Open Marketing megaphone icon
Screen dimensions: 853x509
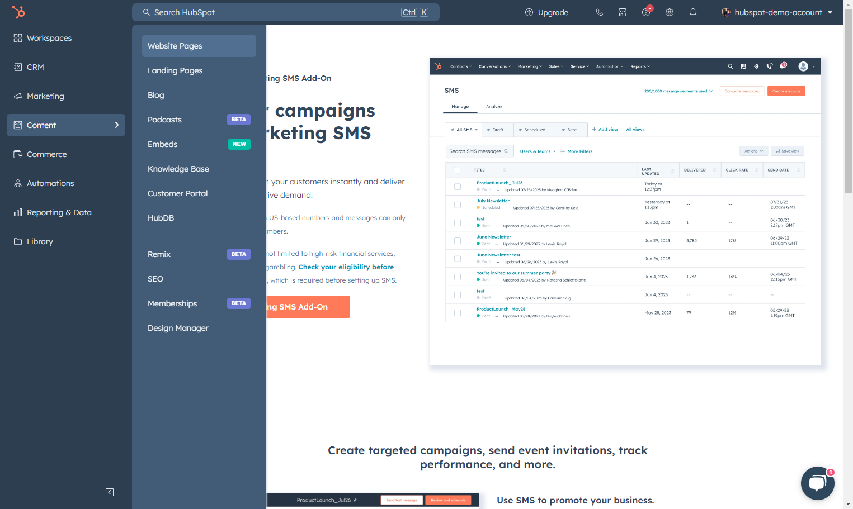click(18, 96)
